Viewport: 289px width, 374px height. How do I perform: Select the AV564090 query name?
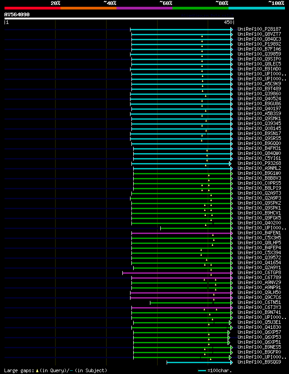(17, 14)
